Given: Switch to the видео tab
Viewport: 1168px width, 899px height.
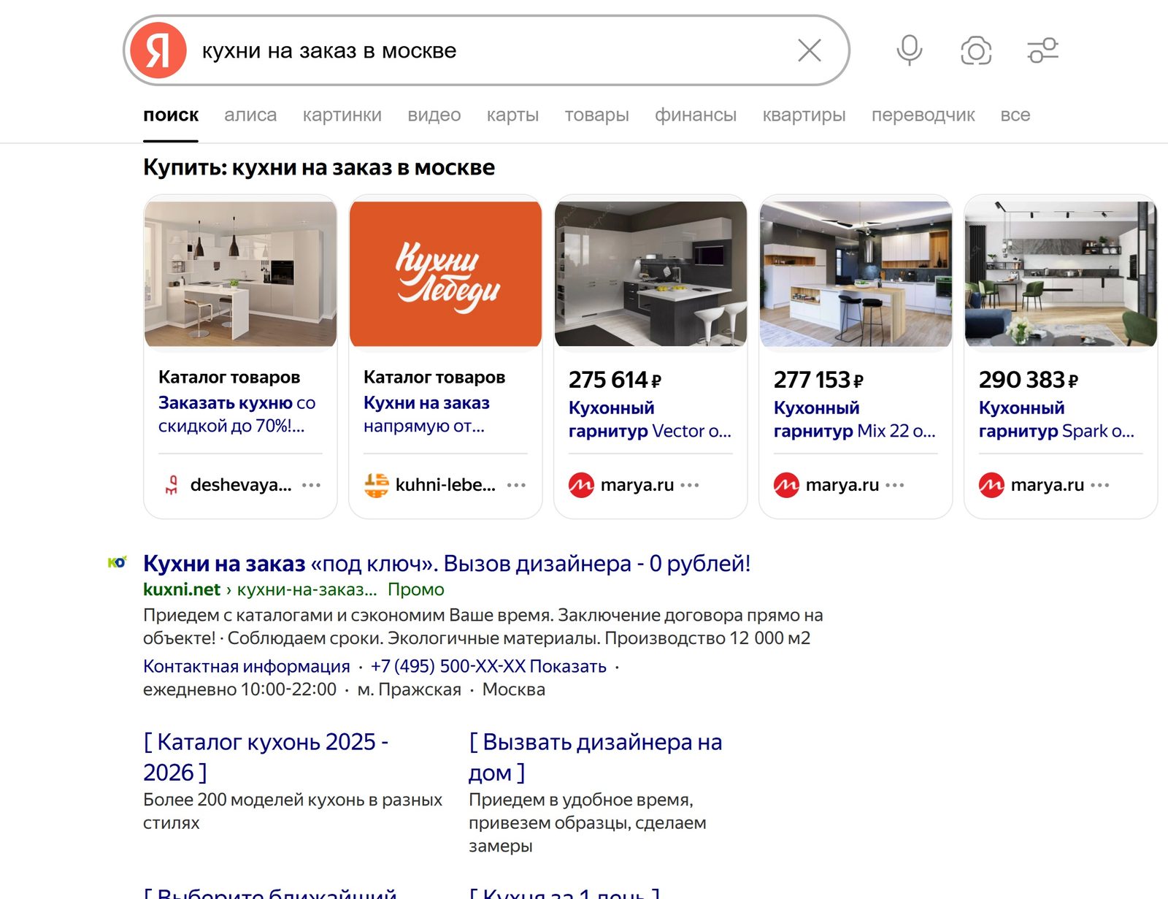Looking at the screenshot, I should click(434, 115).
